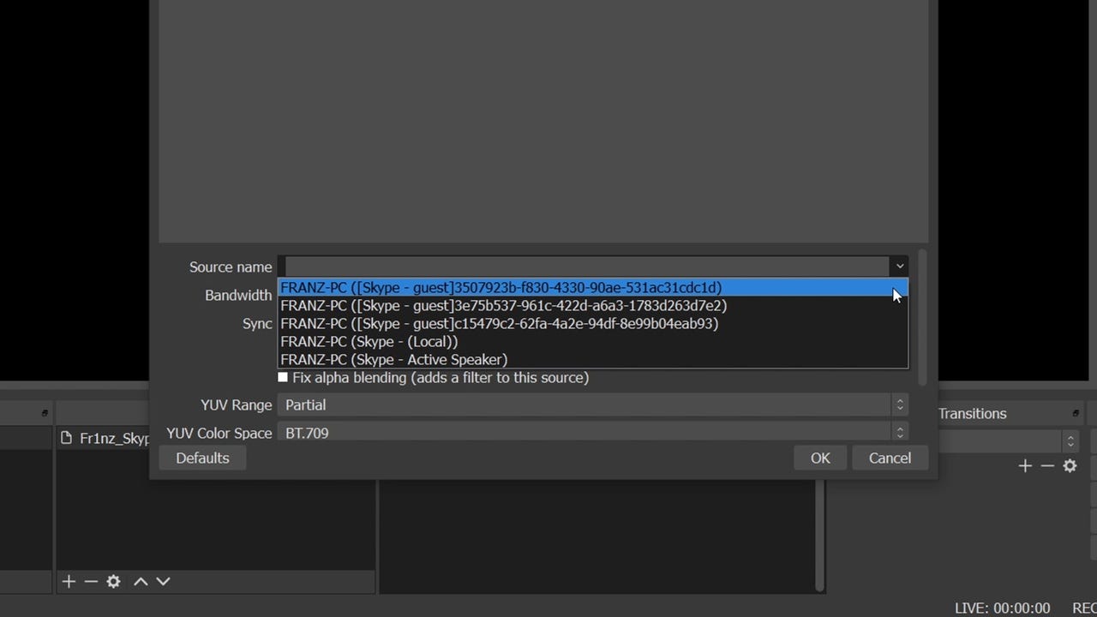Select the guest 3e75b537 Skype source
Viewport: 1097px width, 617px height.
click(x=592, y=305)
